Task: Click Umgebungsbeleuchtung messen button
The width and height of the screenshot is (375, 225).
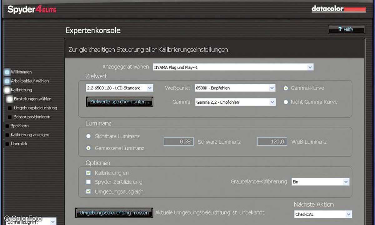Action: (114, 213)
